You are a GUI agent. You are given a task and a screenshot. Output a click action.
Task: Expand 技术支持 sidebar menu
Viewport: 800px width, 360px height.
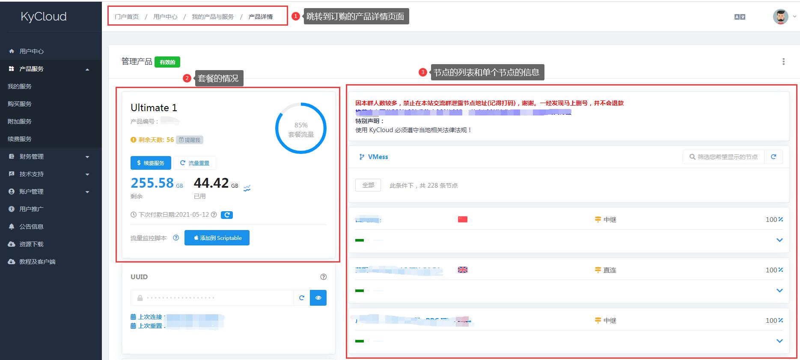click(51, 174)
